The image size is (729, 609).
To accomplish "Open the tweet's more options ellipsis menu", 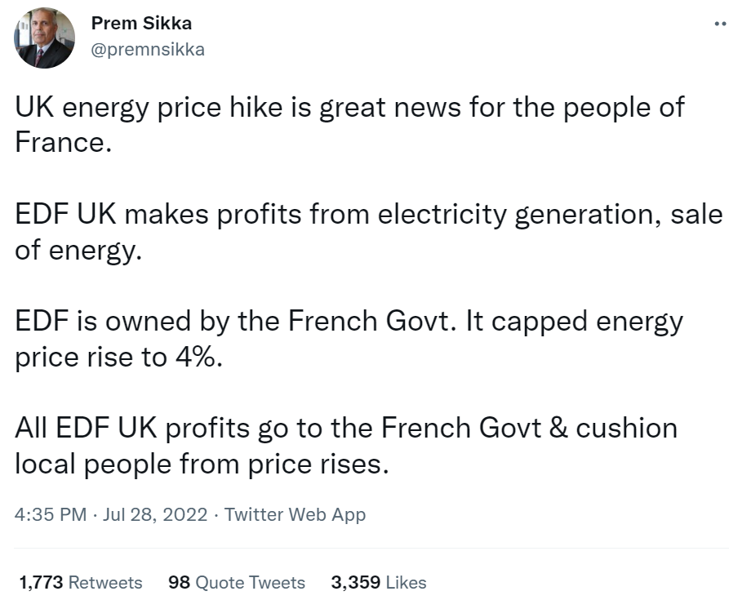I will [x=721, y=23].
